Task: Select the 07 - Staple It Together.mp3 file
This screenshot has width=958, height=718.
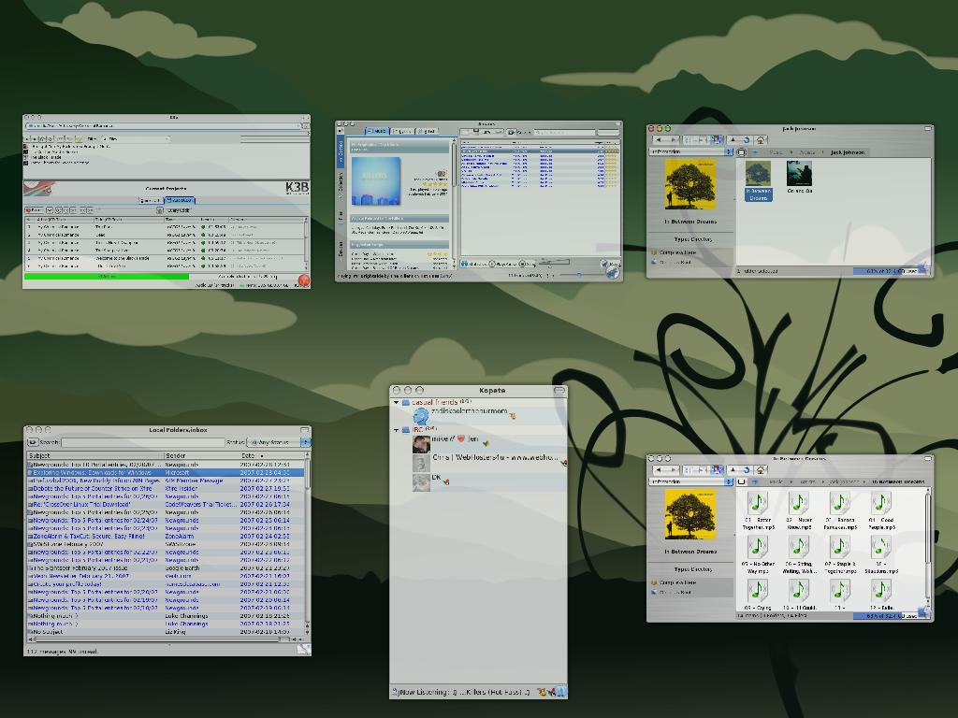Action: pos(839,554)
